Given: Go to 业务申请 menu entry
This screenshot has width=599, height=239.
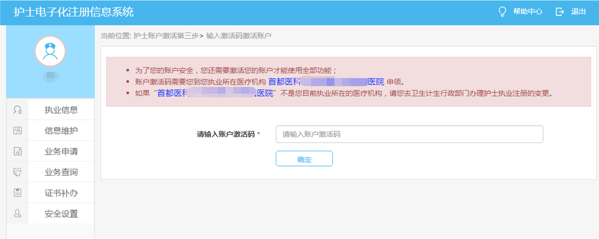Looking at the screenshot, I should pos(61,151).
